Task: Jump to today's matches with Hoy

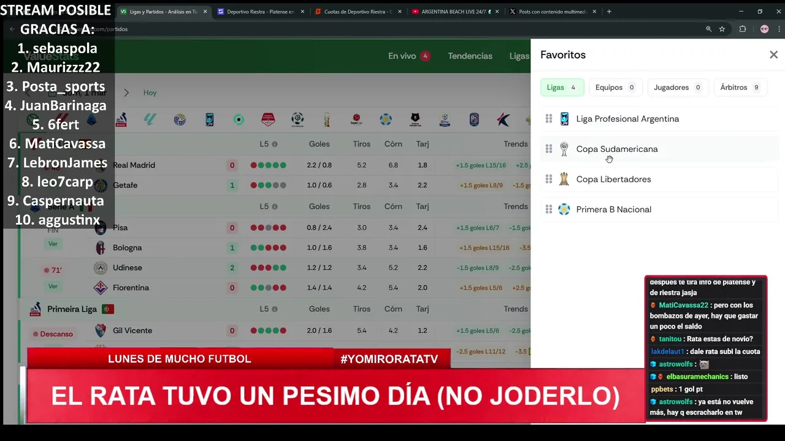Action: 150,92
